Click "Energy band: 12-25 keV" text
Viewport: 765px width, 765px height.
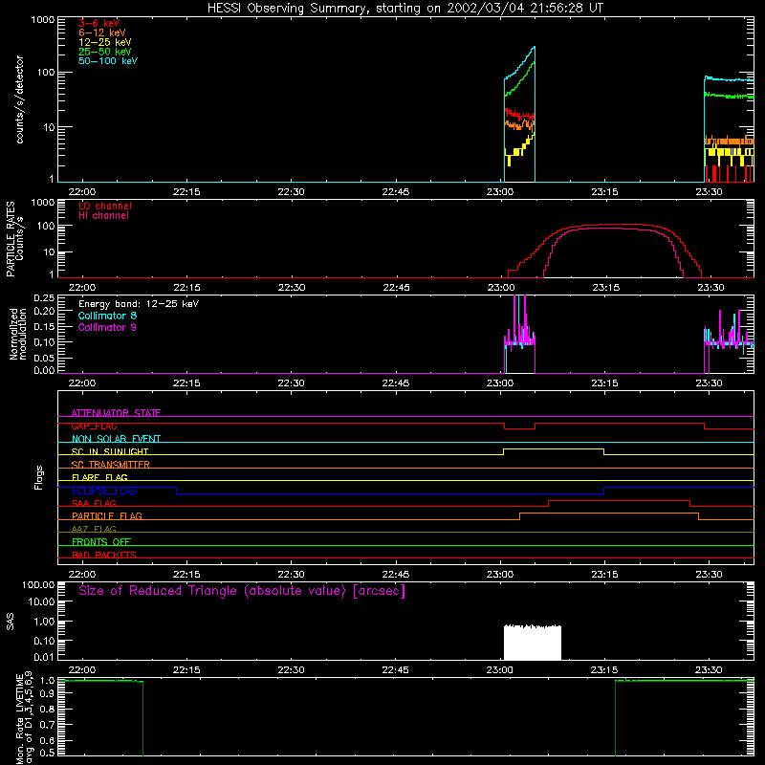[139, 304]
